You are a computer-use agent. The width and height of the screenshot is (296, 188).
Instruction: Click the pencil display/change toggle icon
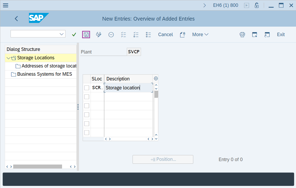coord(99,35)
